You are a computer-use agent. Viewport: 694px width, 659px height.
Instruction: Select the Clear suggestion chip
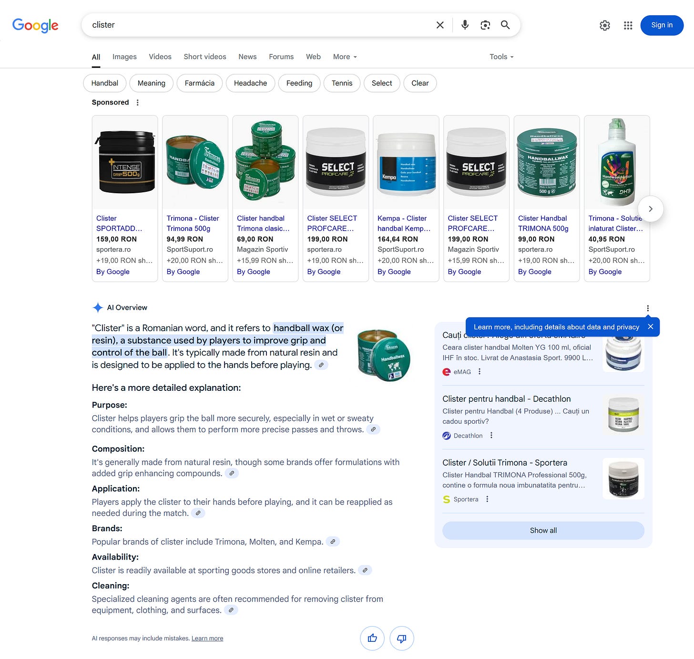coord(420,83)
